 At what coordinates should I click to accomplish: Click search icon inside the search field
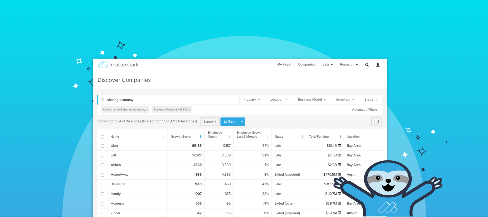tap(103, 100)
